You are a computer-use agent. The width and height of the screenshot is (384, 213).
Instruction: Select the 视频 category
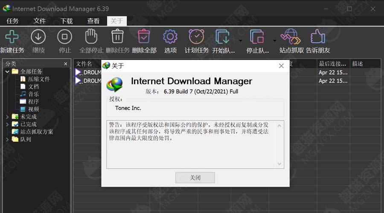click(34, 109)
